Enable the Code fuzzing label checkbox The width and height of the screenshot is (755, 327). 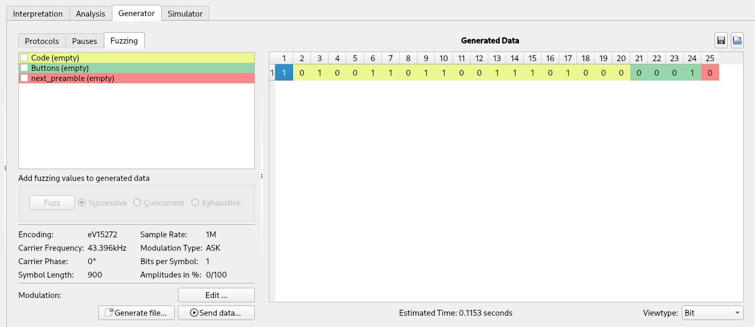[x=24, y=58]
